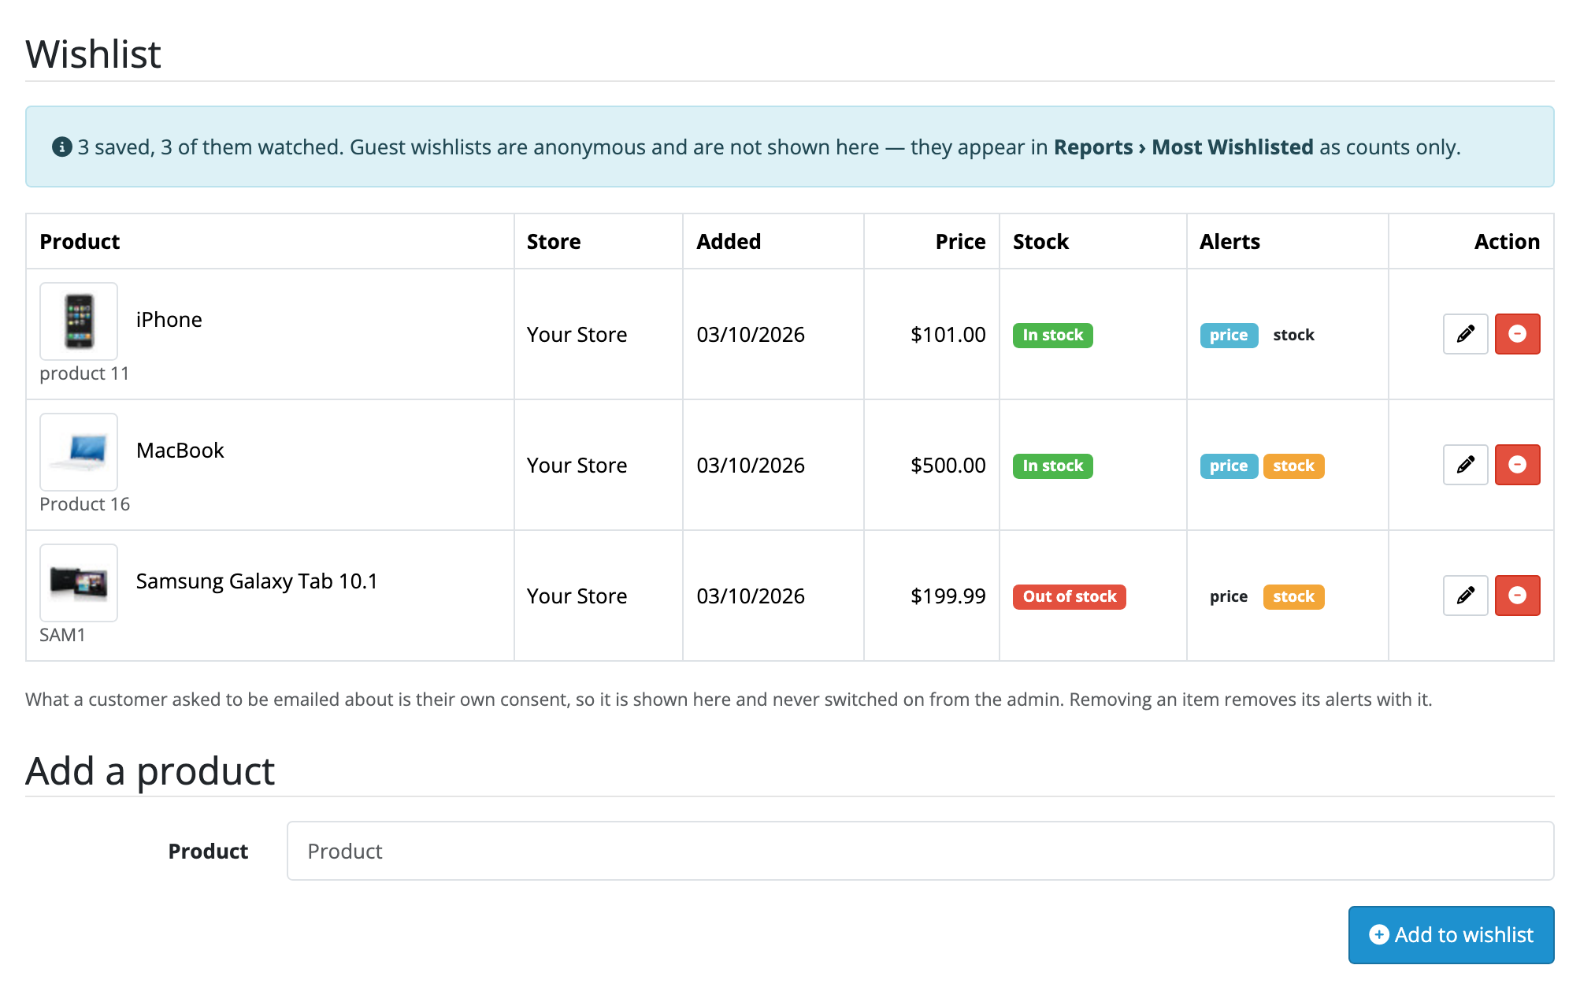Click the model text 'Product 16'
Viewport: 1580px width, 991px height.
(x=84, y=504)
